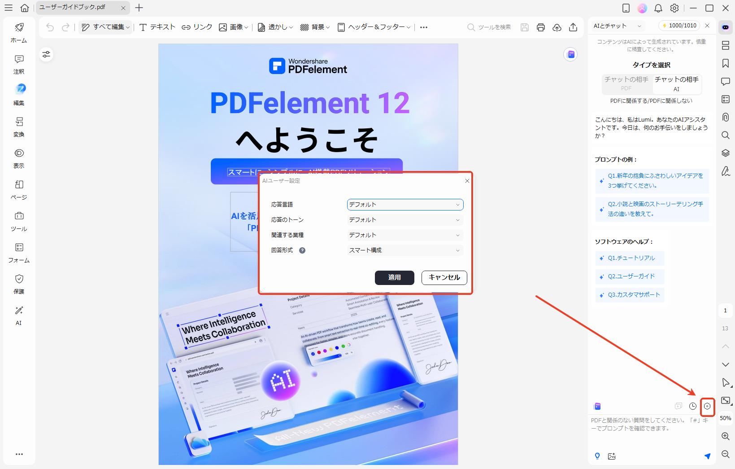
Task: Apply settings with the 適用 button
Action: coord(394,278)
